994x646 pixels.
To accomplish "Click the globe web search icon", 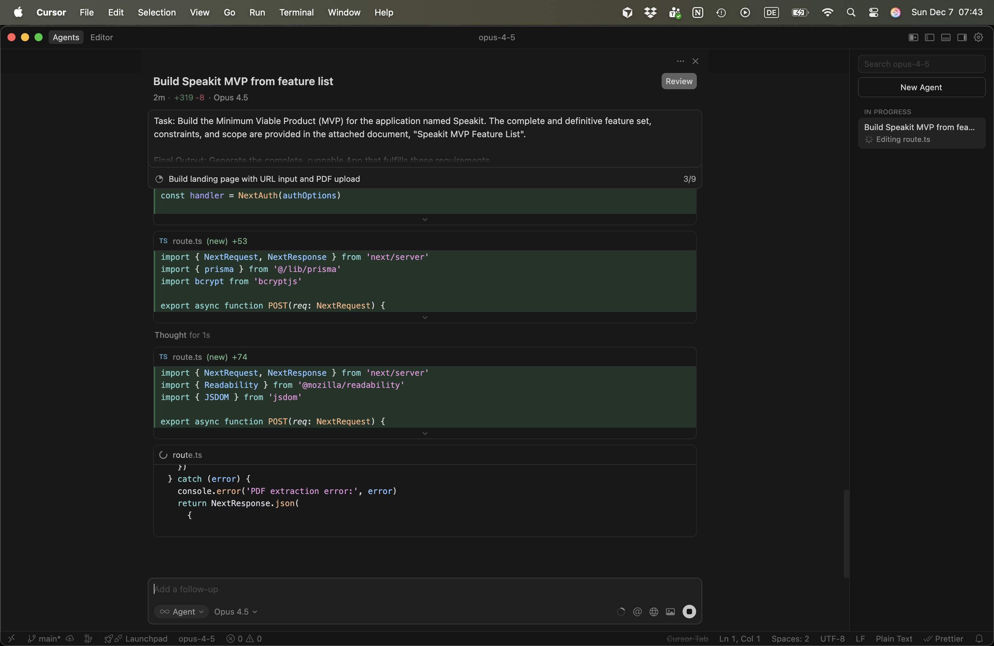I will point(654,611).
